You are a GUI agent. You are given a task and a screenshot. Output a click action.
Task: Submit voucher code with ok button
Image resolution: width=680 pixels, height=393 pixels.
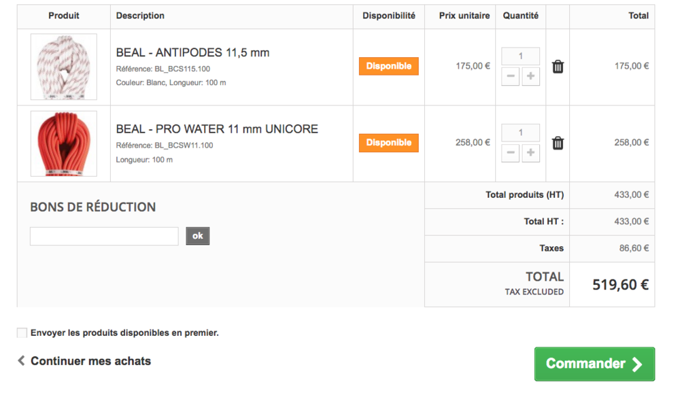198,236
